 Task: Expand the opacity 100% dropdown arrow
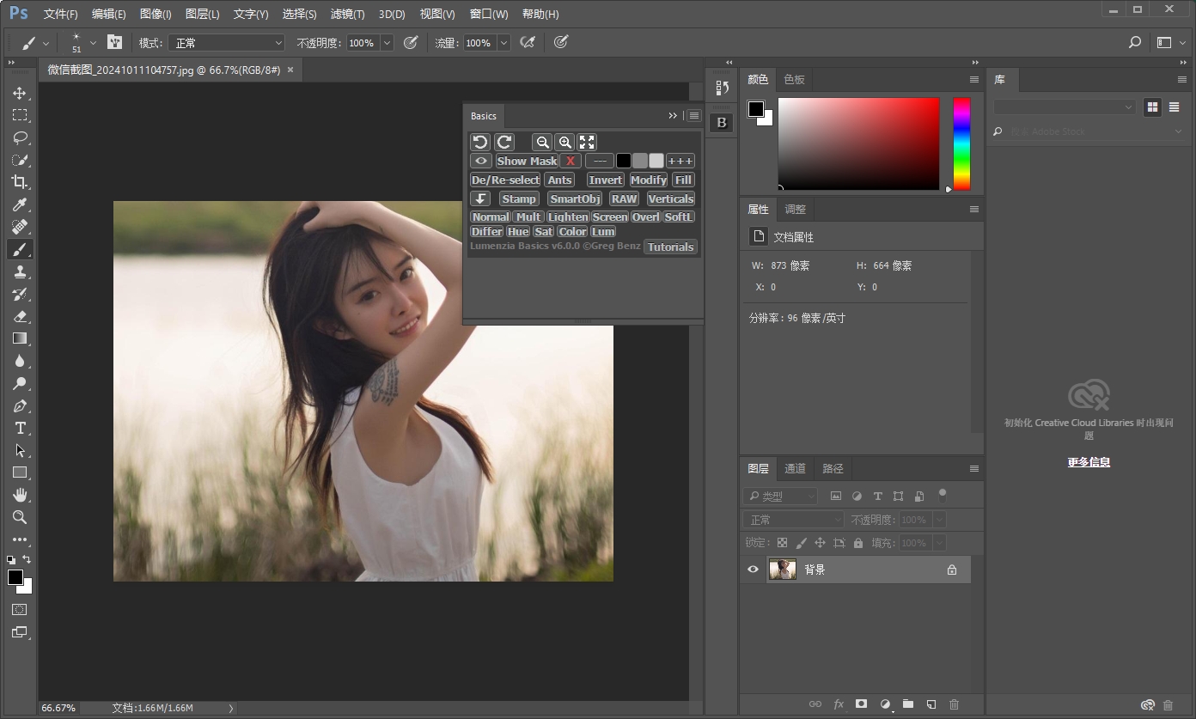(x=387, y=43)
